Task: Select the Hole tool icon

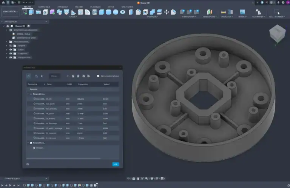Action: (45, 12)
